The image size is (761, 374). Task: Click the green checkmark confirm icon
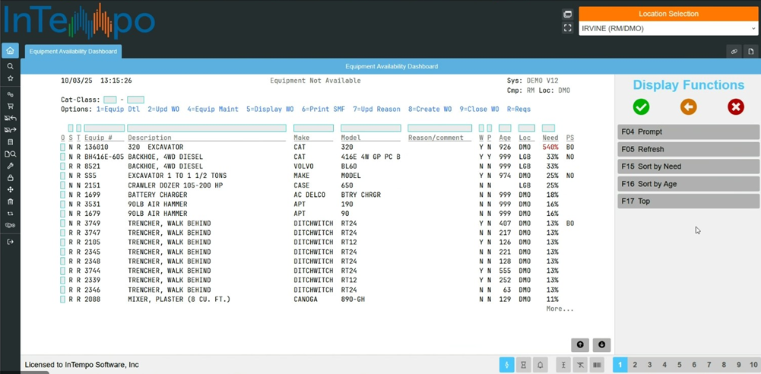[x=641, y=107]
